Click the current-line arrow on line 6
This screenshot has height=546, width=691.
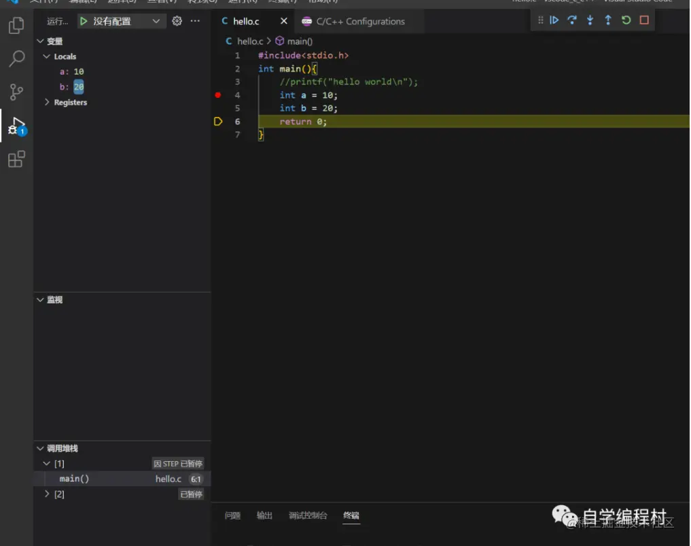click(x=217, y=122)
